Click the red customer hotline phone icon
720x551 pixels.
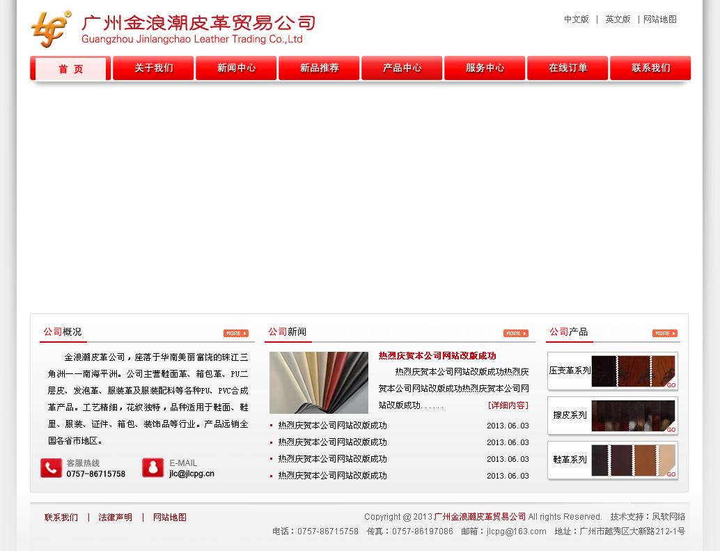pos(52,468)
